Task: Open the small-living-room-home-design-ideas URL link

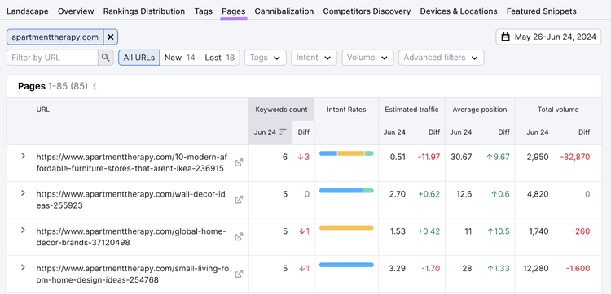Action: [x=132, y=274]
